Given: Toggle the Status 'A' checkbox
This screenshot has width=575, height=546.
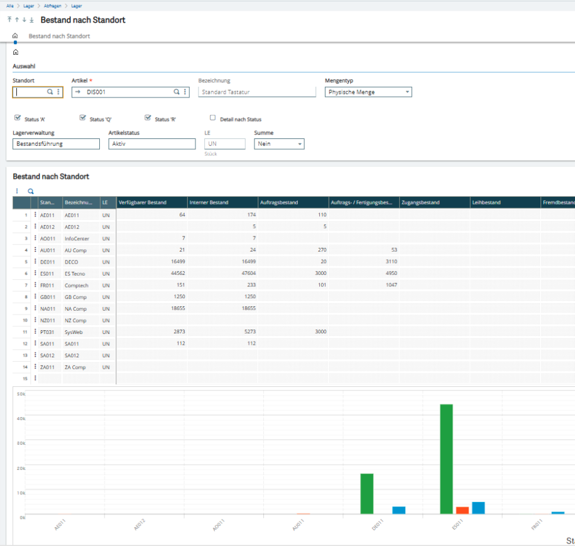Looking at the screenshot, I should tap(17, 118).
